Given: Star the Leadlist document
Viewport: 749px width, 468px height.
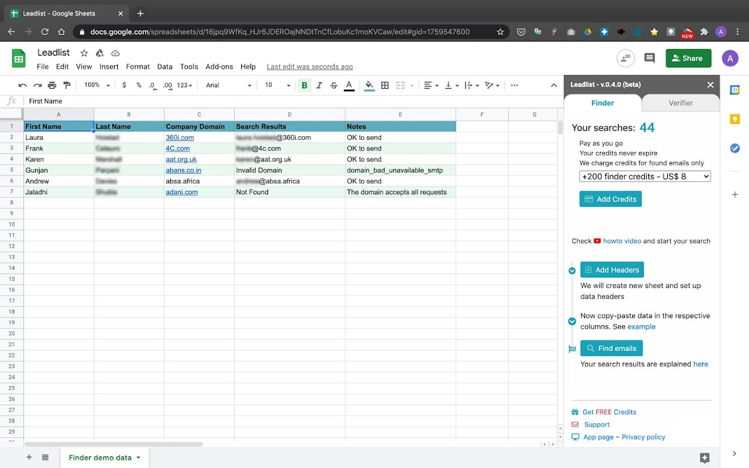Looking at the screenshot, I should click(84, 53).
